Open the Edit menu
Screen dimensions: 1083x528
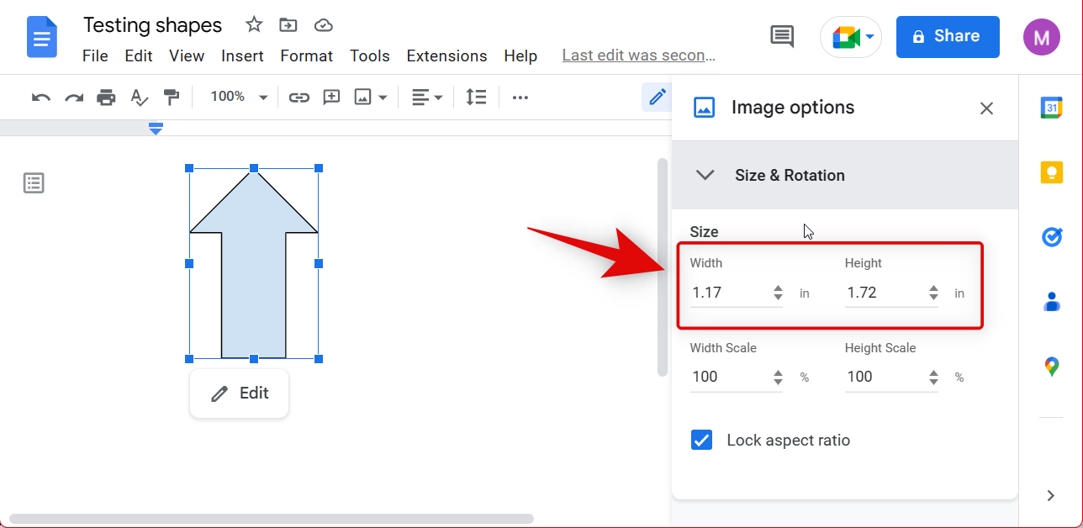139,56
